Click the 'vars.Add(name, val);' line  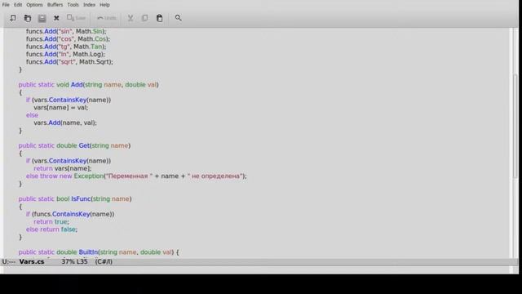point(65,123)
